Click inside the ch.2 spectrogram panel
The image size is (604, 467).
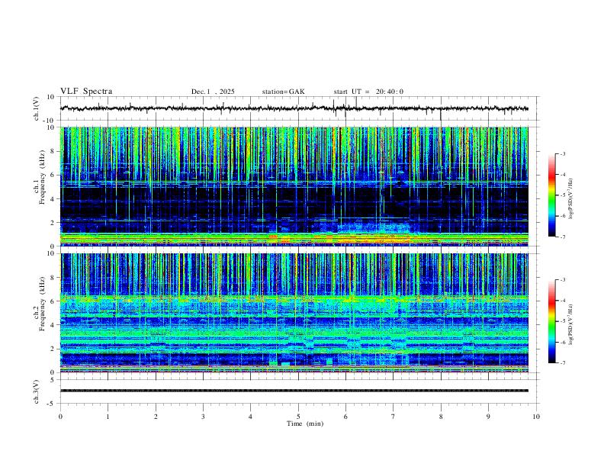[294, 313]
